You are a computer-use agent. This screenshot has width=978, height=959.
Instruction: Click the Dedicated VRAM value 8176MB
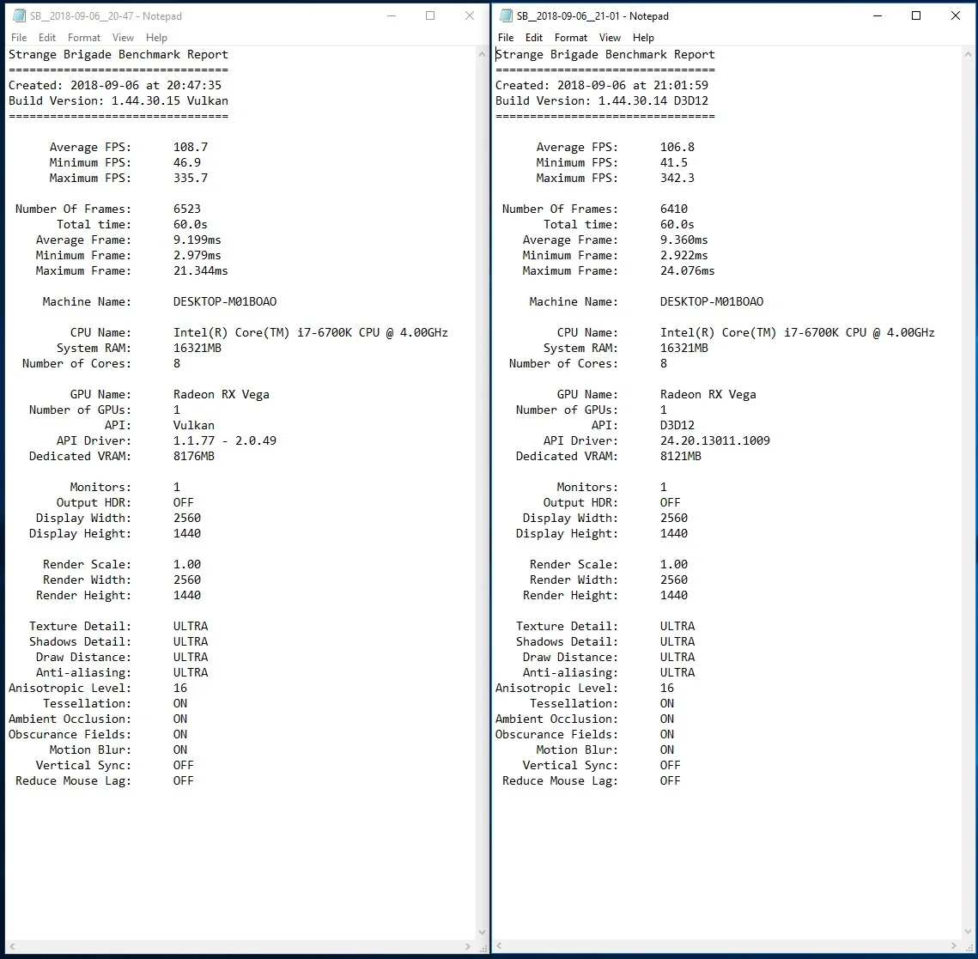[194, 457]
